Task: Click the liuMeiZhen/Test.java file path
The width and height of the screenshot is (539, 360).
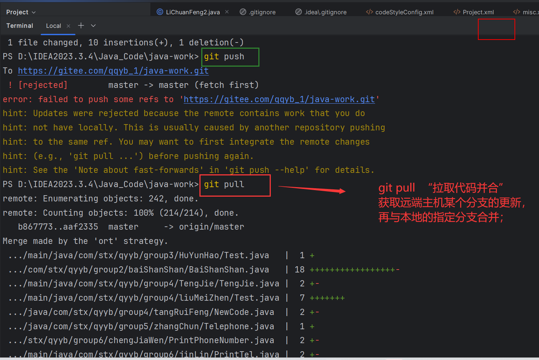Action: point(143,298)
